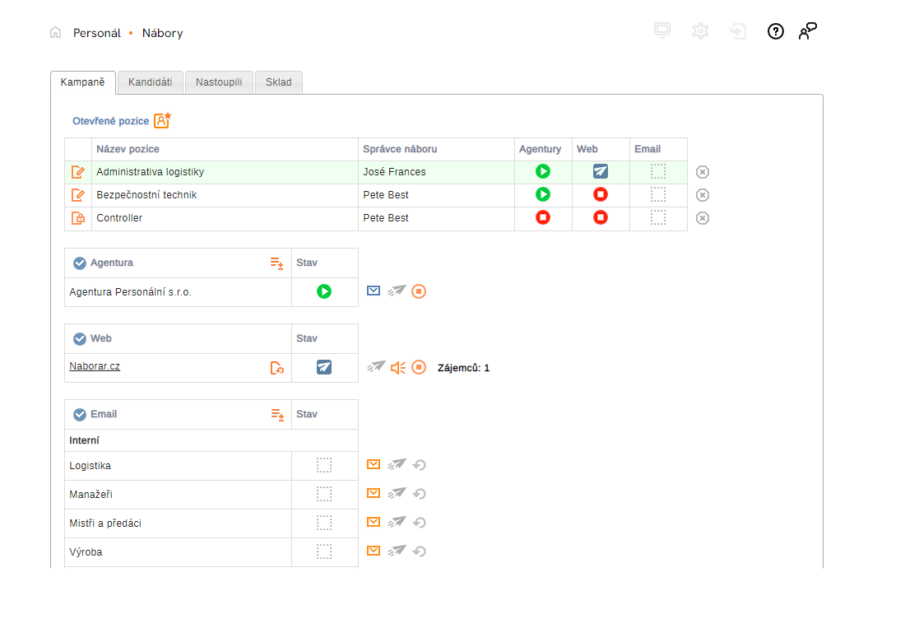Image resolution: width=905 pixels, height=642 pixels.
Task: Go to Personál in the breadcrumb
Action: point(97,34)
